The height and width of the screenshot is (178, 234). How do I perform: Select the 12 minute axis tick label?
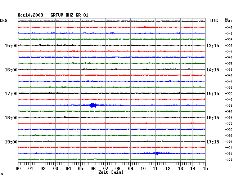(168, 169)
